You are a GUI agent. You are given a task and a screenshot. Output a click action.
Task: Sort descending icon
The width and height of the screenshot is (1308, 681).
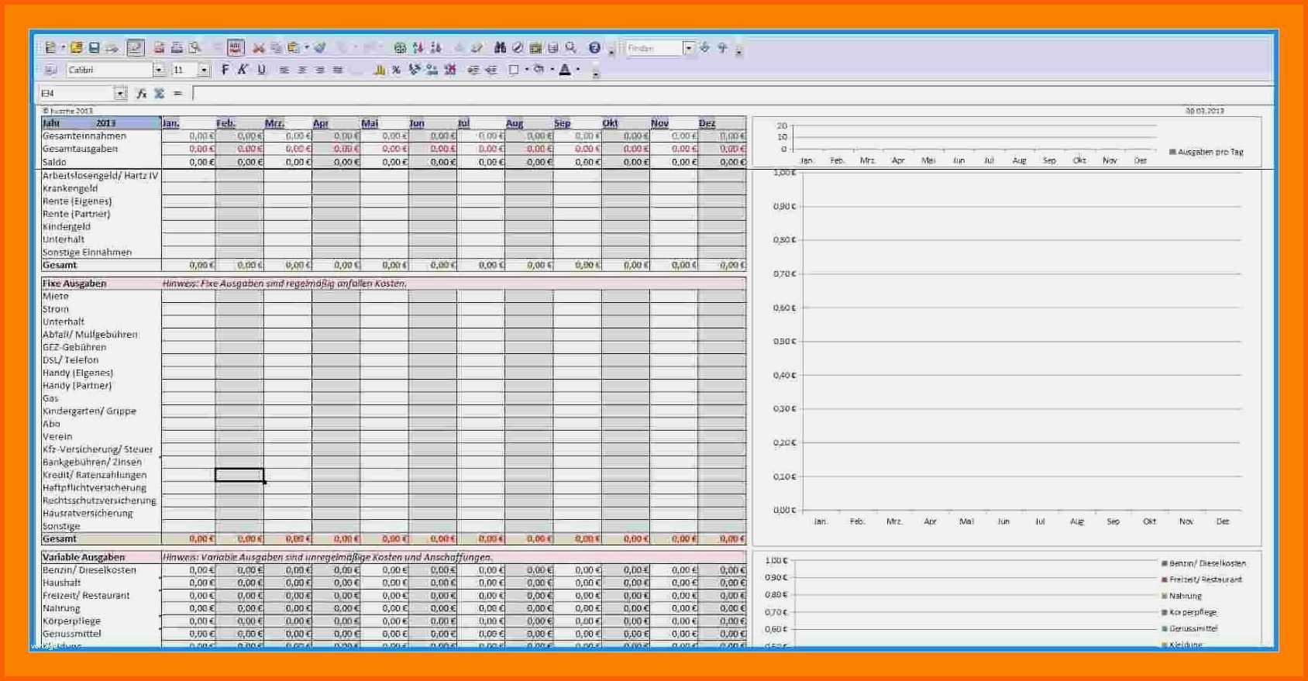point(435,48)
